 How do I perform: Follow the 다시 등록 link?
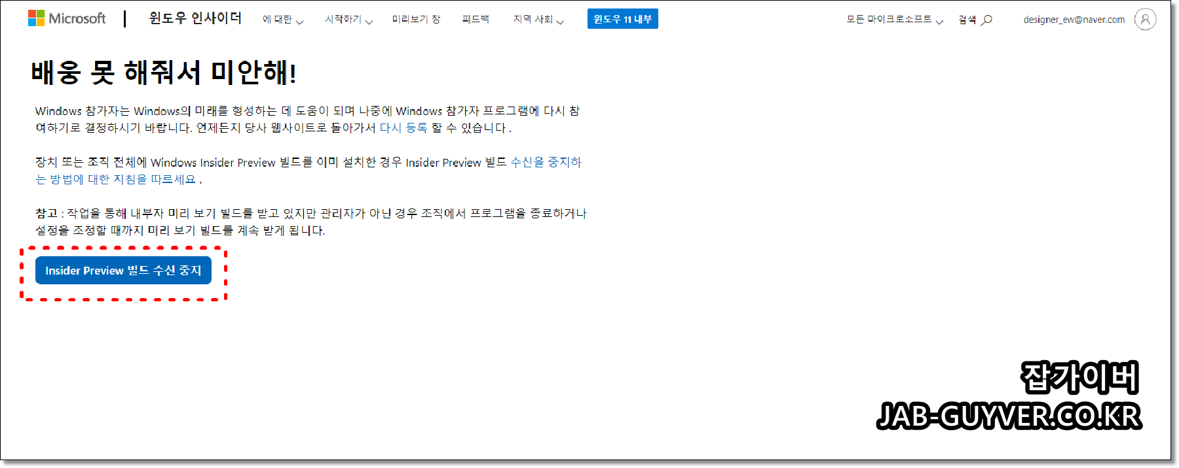click(x=403, y=128)
